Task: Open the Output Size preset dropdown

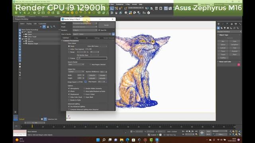Action: 76,71
